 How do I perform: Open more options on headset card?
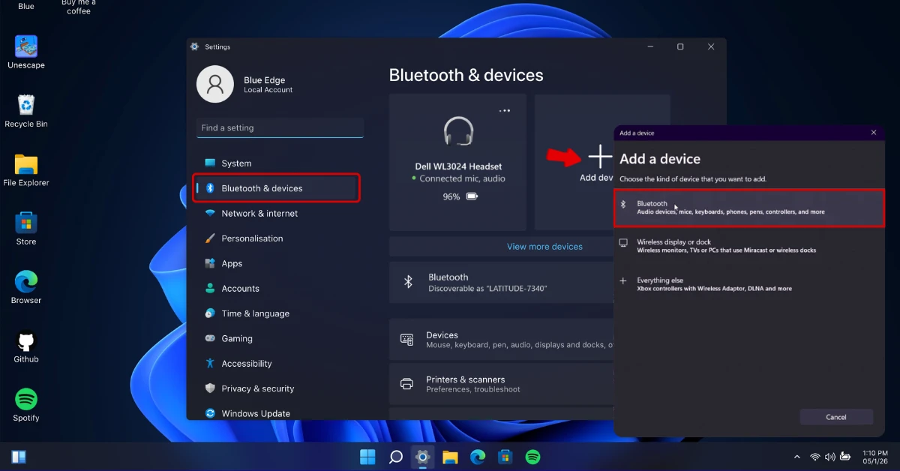(505, 111)
